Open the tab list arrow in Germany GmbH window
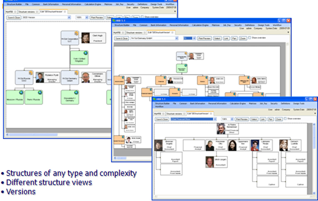The height and width of the screenshot is (201, 318). pyautogui.click(x=288, y=32)
